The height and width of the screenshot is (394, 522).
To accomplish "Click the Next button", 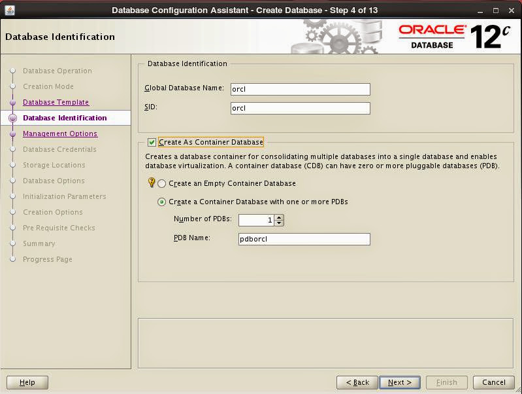I will [400, 382].
